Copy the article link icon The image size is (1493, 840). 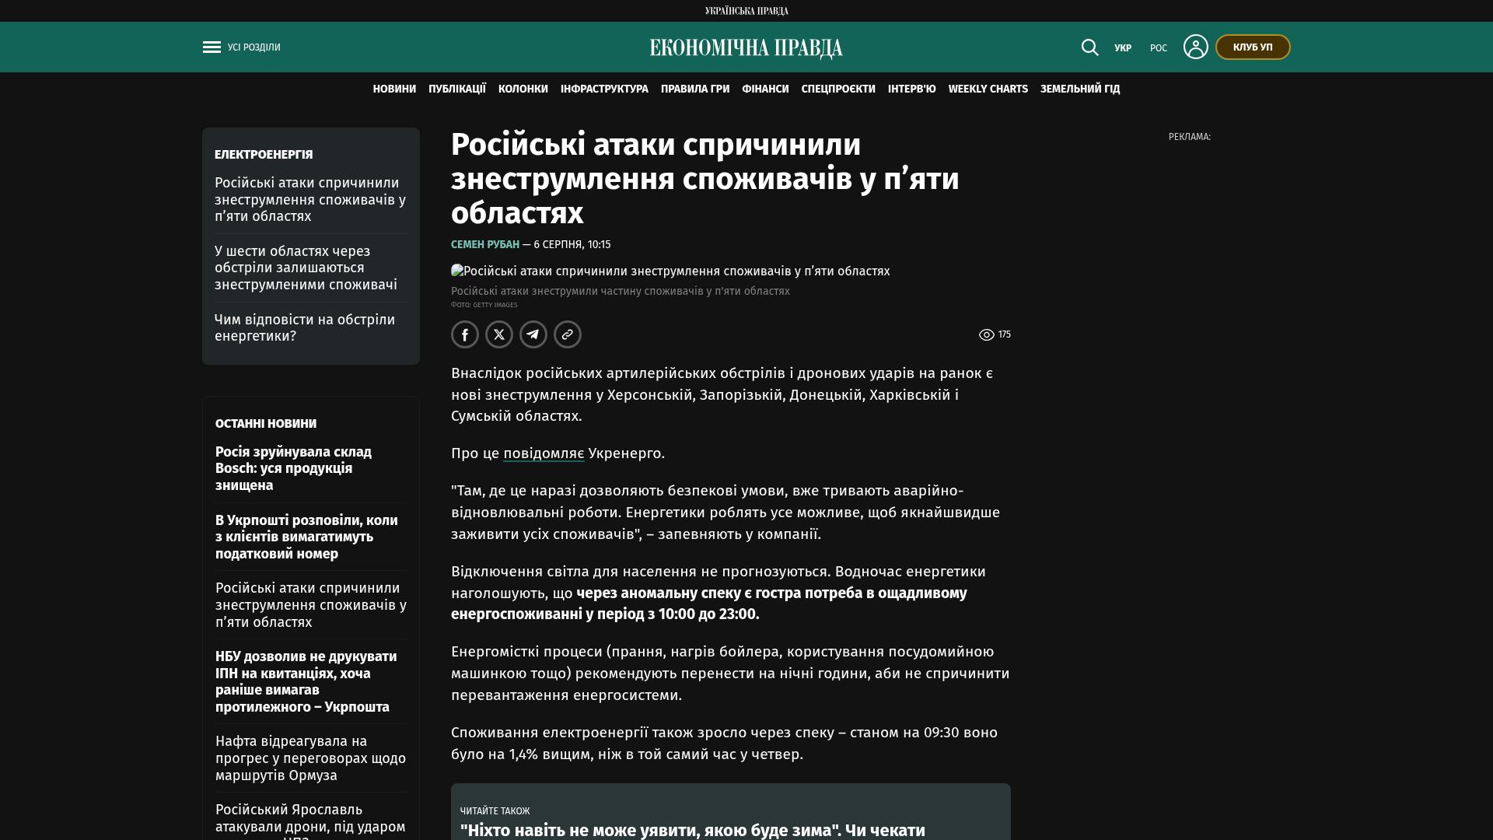coord(568,334)
